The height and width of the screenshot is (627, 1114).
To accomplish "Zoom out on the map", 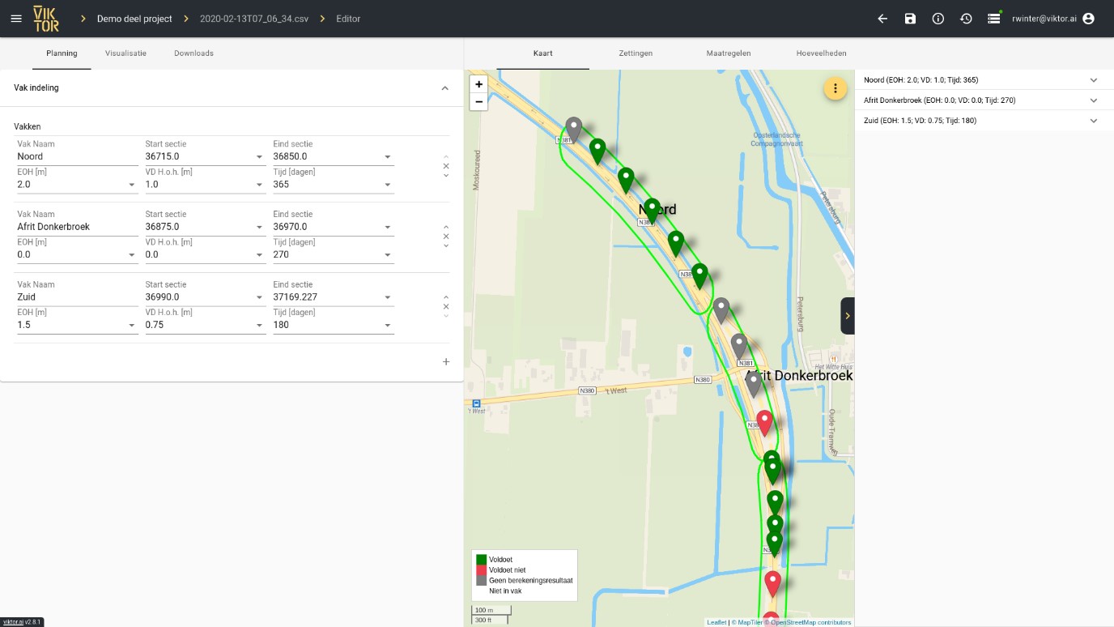I will coord(478,101).
